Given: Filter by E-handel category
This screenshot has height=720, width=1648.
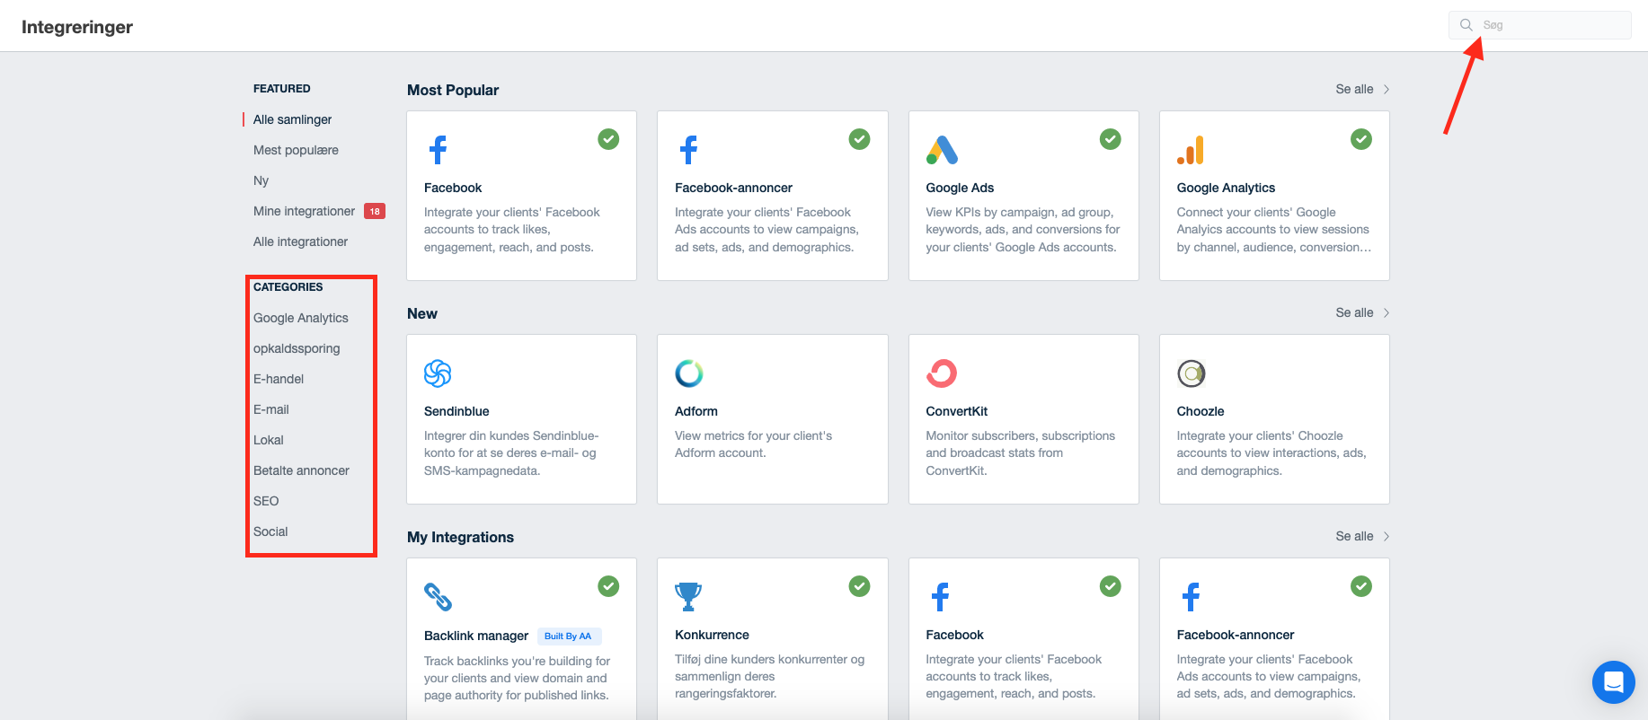Looking at the screenshot, I should 279,379.
